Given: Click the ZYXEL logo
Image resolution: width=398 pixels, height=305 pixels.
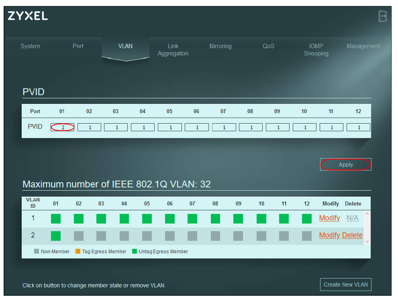Looking at the screenshot, I should coord(28,16).
